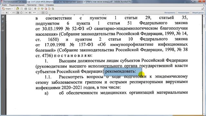Click the blank page toolbar icon

pos(49,9)
